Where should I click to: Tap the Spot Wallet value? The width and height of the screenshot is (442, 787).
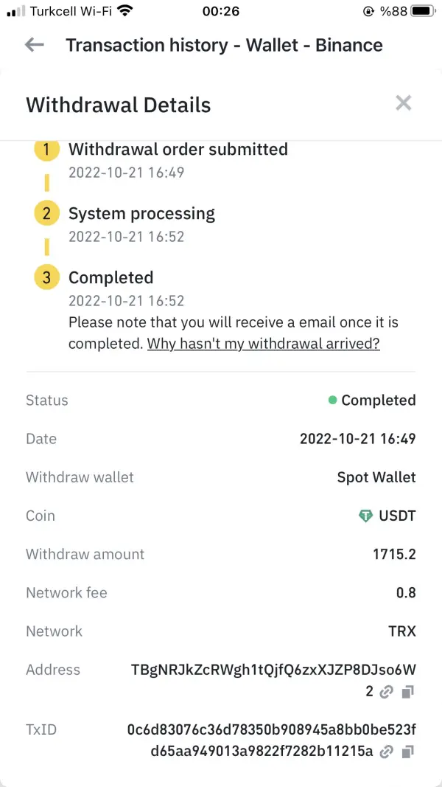tap(376, 477)
